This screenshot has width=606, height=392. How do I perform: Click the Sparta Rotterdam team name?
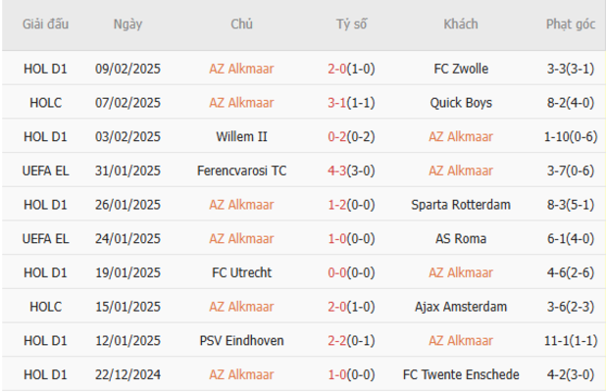point(460,205)
